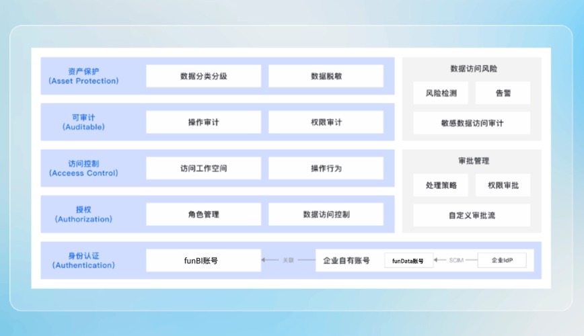Click the SCIM arrow label

click(x=455, y=260)
